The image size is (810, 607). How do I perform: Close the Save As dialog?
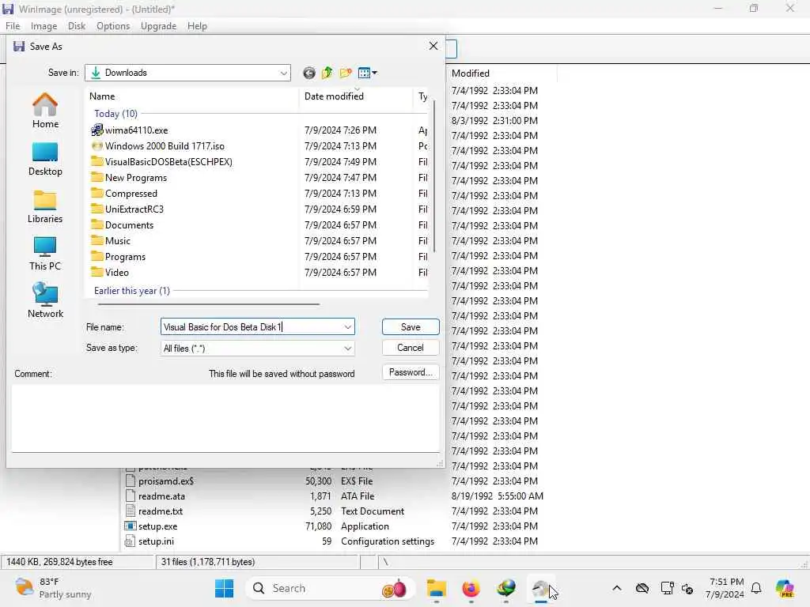433,46
